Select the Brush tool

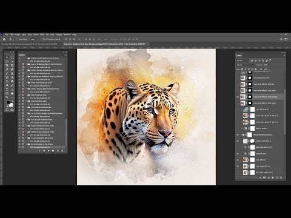click(x=7, y=73)
